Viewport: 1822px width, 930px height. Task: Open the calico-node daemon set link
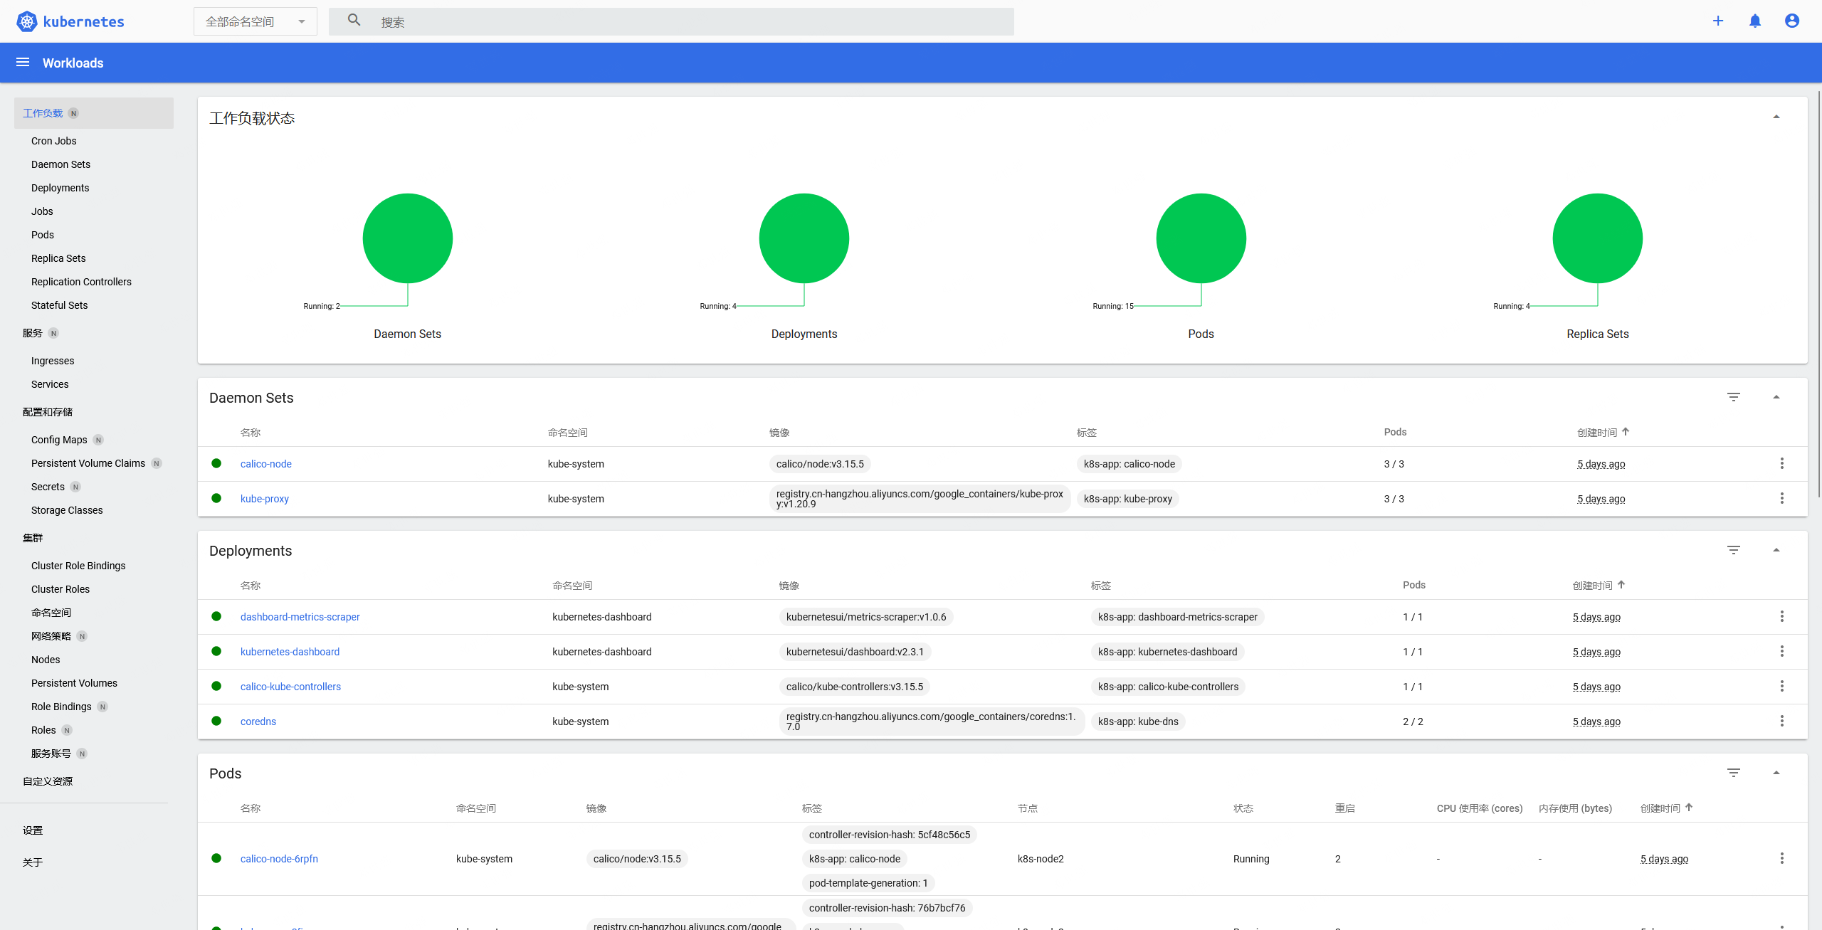(266, 464)
